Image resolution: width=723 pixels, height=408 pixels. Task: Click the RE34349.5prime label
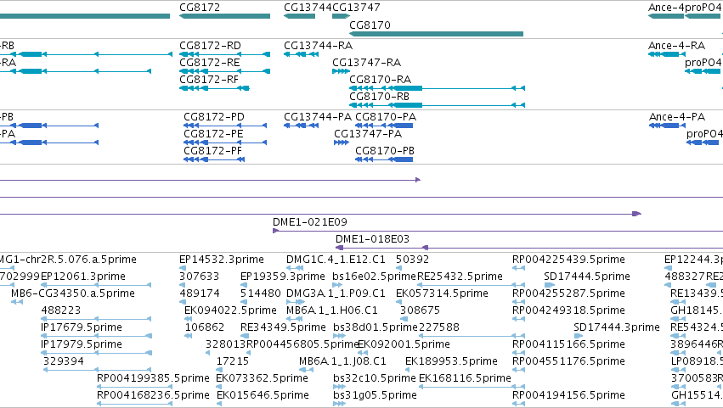(283, 327)
